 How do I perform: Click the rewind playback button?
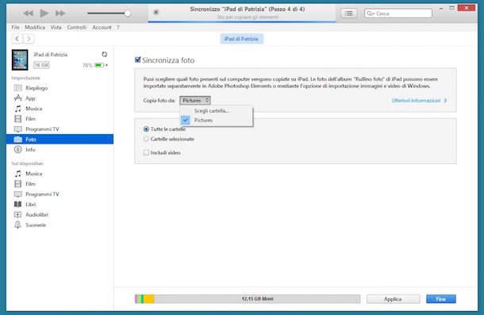coord(29,13)
